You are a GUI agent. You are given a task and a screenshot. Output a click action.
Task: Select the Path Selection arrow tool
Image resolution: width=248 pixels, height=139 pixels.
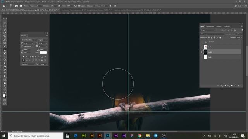(x=5, y=76)
